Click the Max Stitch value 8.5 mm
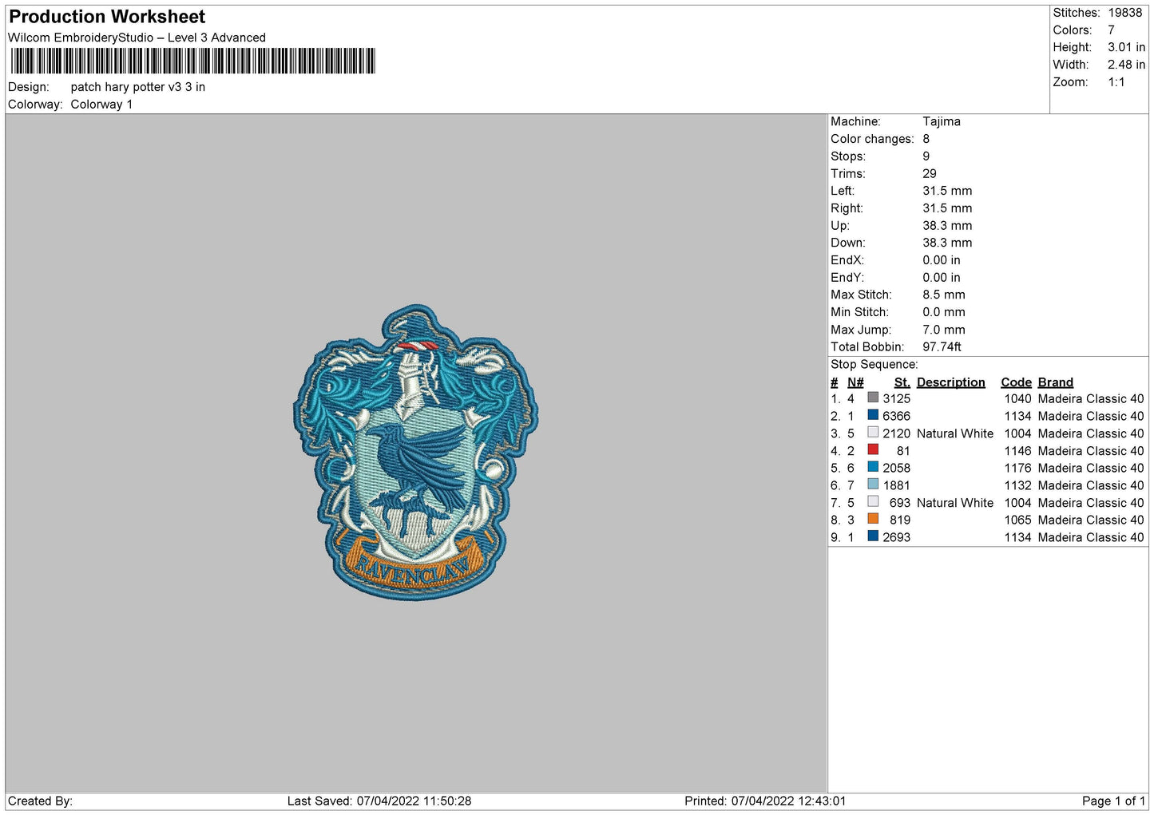 coord(944,295)
